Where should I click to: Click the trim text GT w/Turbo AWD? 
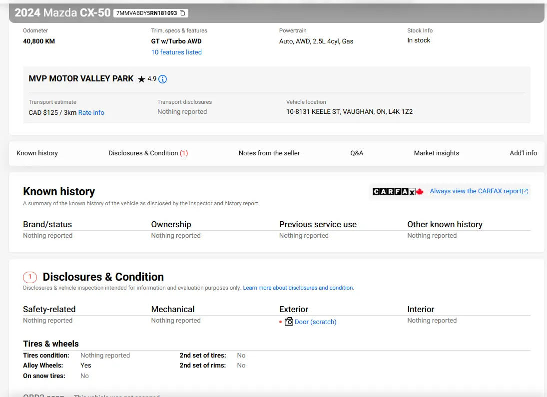(176, 41)
